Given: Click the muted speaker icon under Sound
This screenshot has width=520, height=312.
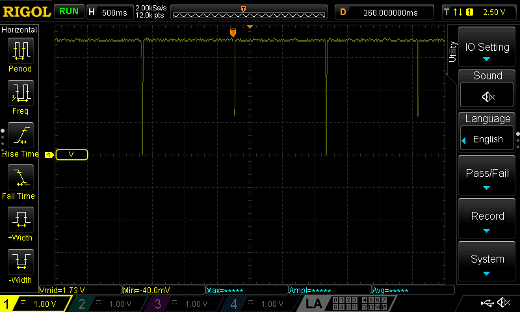Looking at the screenshot, I should (487, 97).
